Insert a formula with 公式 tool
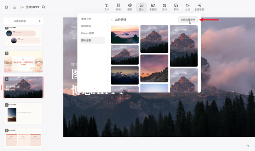 point(188,7)
